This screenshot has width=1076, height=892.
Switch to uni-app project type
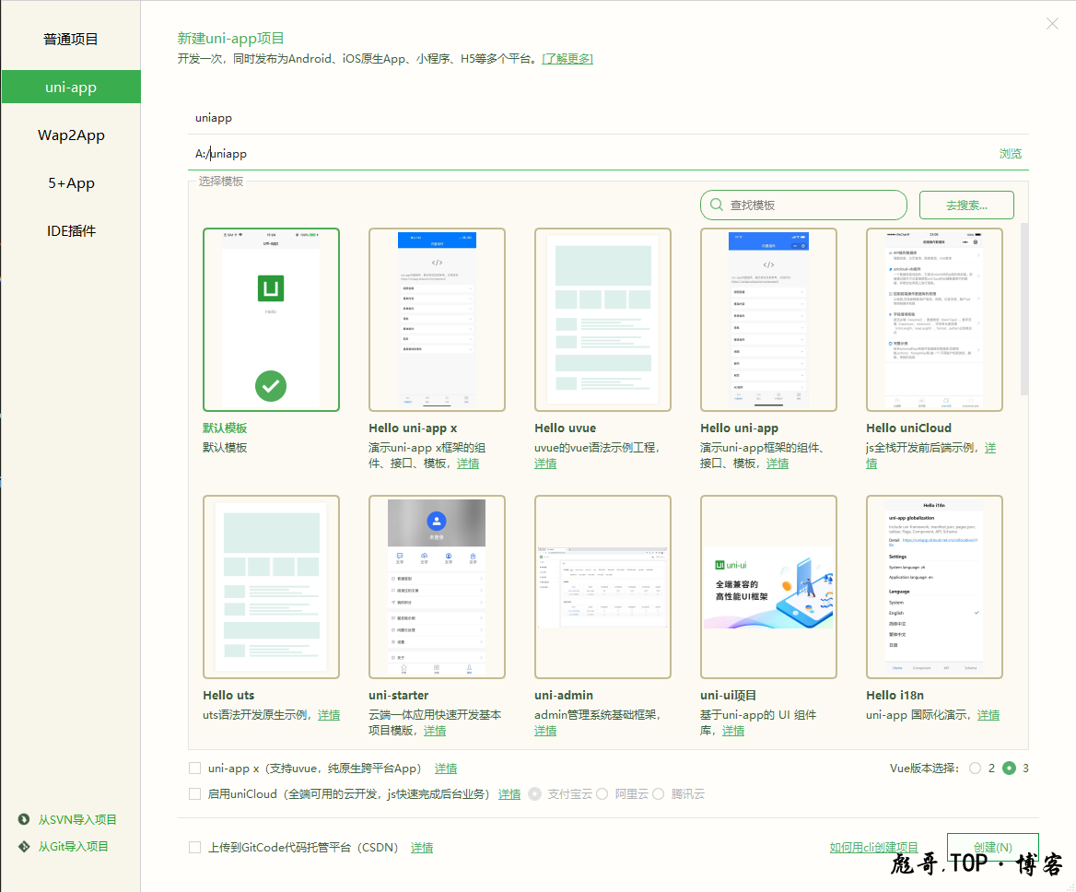click(71, 88)
